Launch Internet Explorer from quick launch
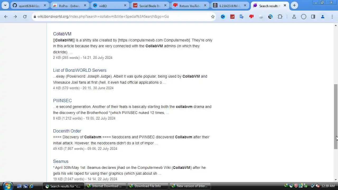 [x=32, y=186]
